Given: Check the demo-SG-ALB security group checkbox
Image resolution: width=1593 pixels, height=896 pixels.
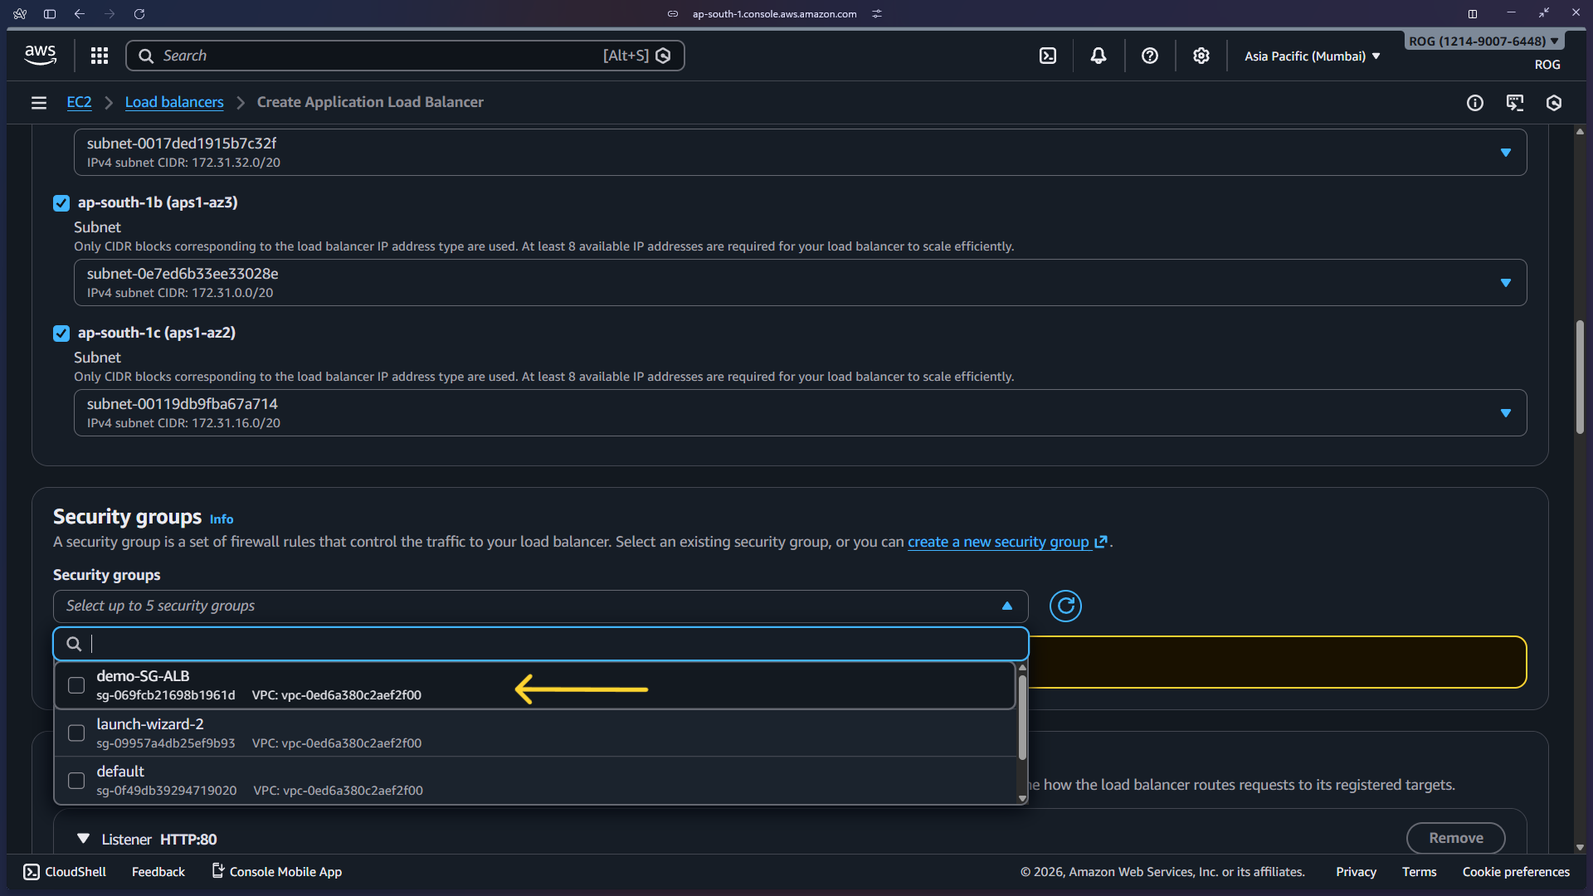Looking at the screenshot, I should (76, 685).
